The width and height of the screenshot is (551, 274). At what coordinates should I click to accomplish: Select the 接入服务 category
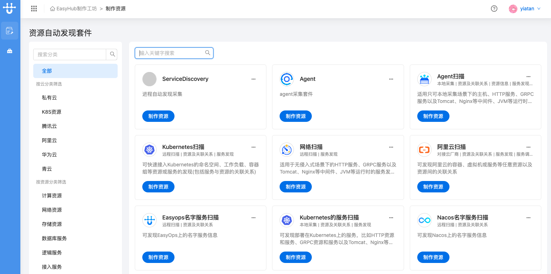[x=75, y=267]
